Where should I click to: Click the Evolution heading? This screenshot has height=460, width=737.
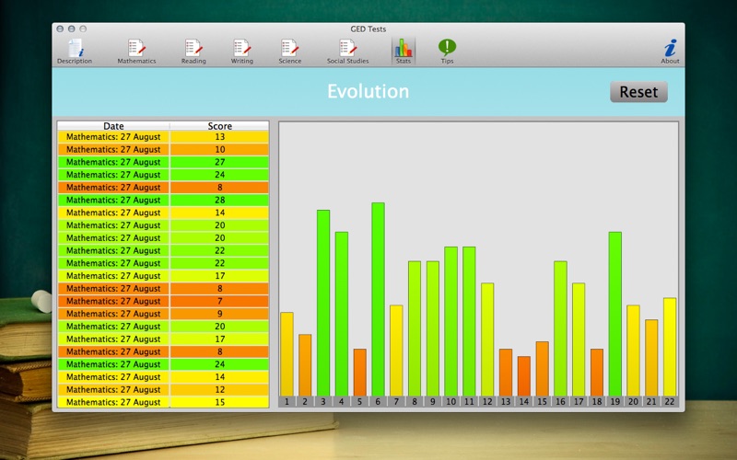pos(368,91)
